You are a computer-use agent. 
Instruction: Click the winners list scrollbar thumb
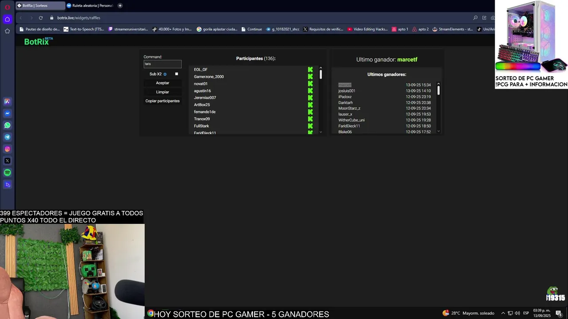coord(438,90)
